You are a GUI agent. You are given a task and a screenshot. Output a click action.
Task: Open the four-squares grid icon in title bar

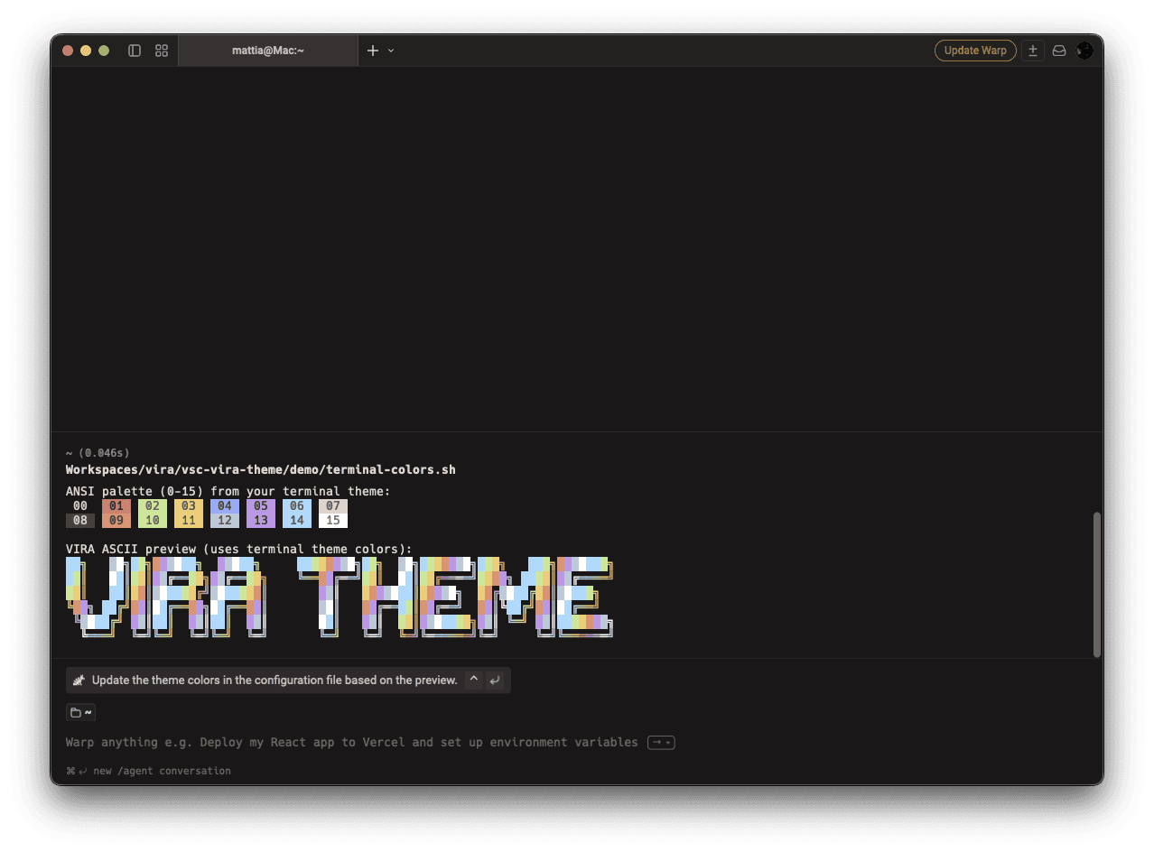pyautogui.click(x=162, y=51)
